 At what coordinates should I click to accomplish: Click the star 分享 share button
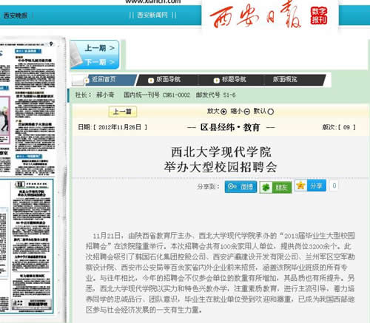[310, 186]
